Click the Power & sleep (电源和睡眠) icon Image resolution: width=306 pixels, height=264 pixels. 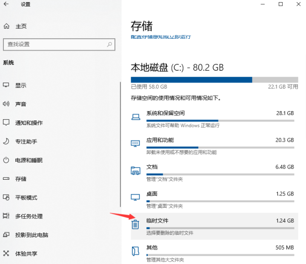[x=6, y=160]
